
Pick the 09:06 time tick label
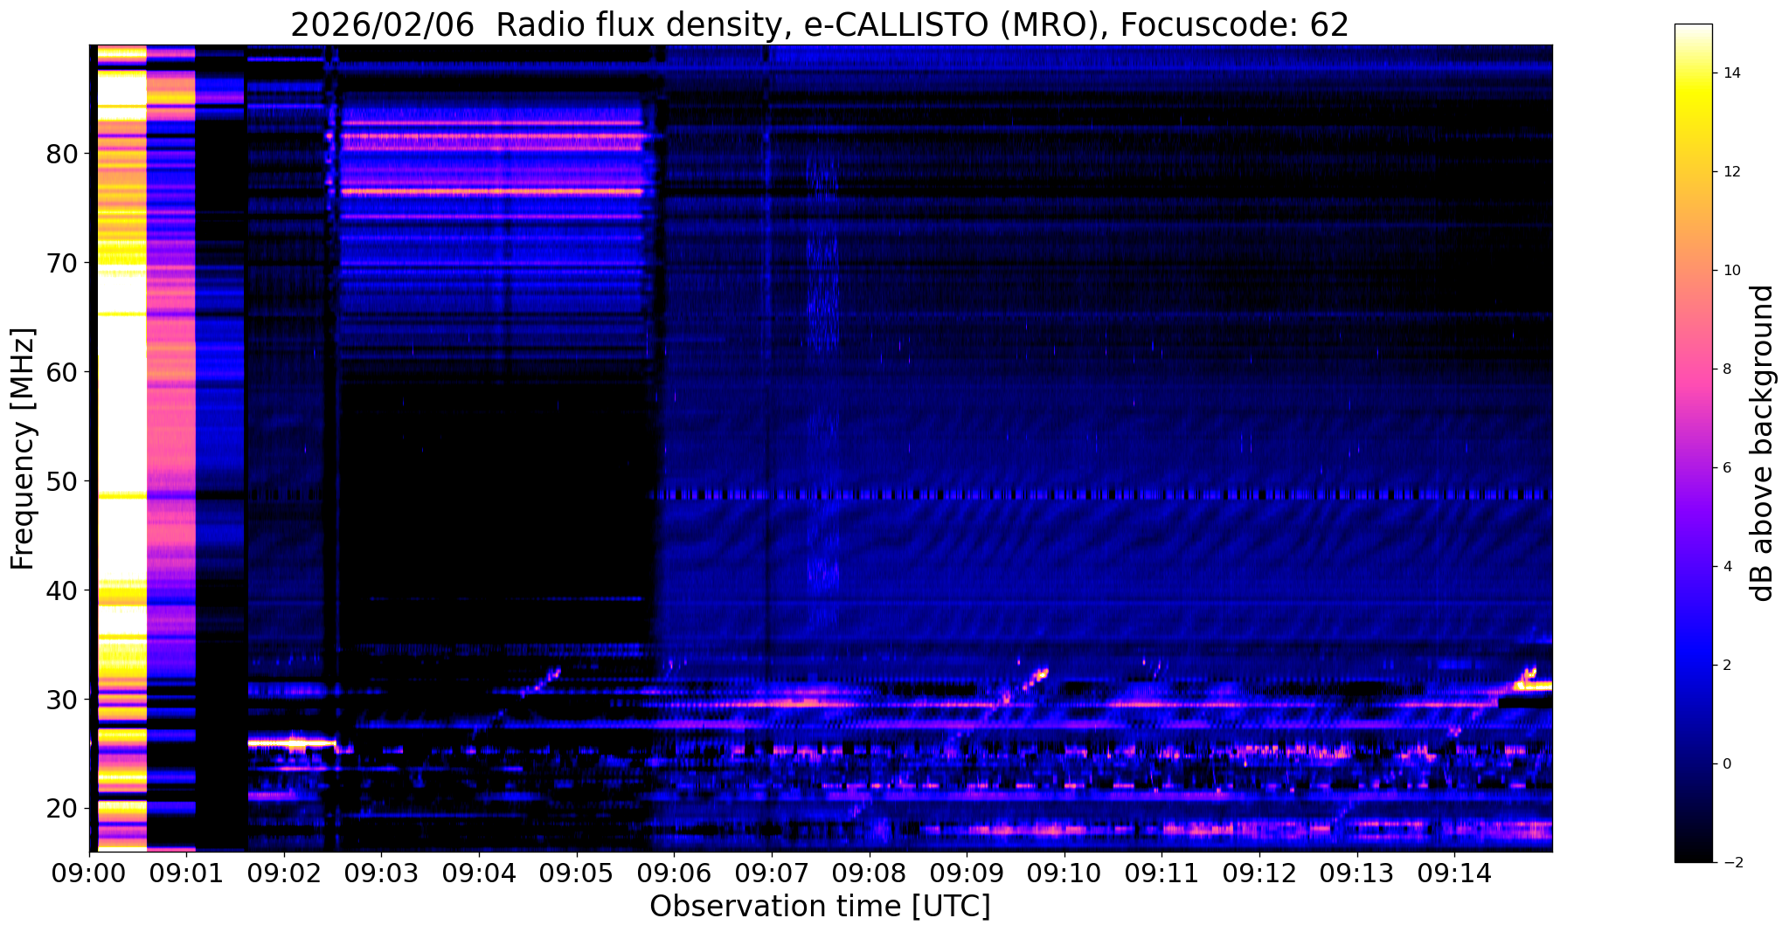(x=674, y=872)
